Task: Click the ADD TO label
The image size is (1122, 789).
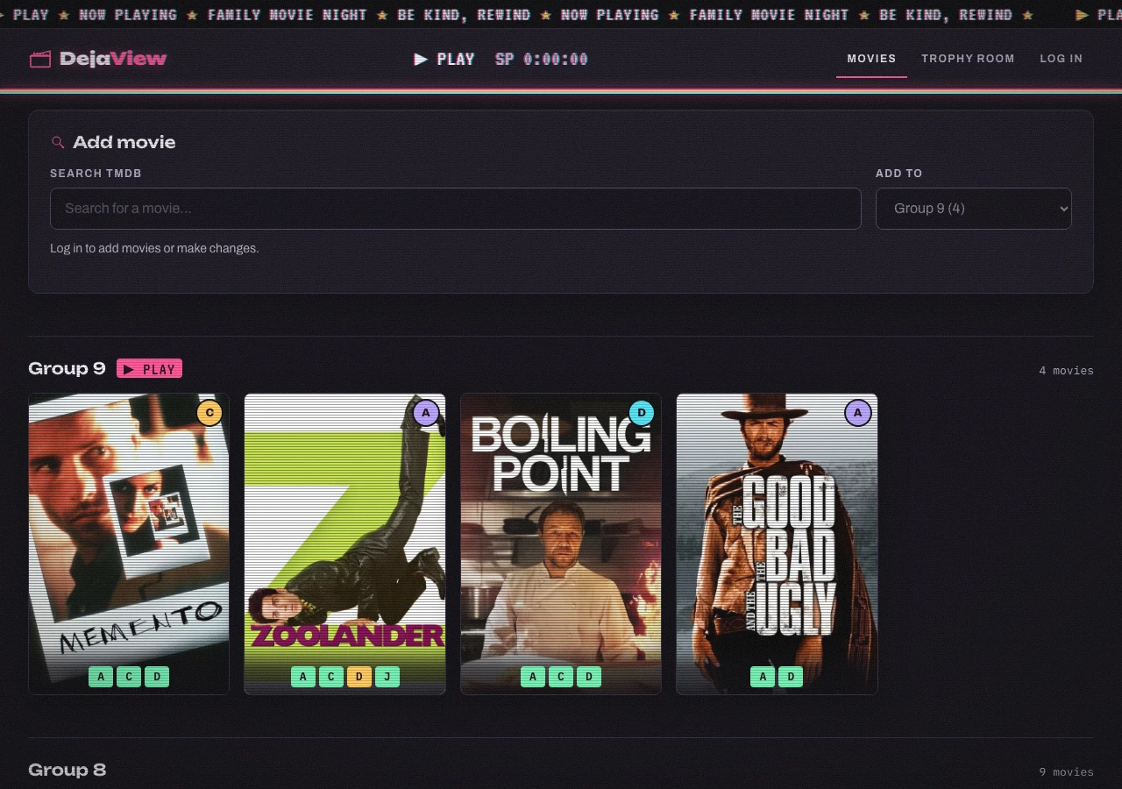Action: 898,174
